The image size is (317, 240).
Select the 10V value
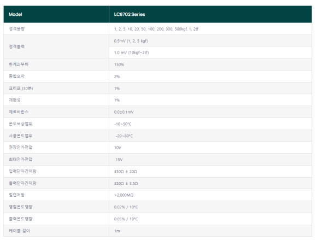click(x=118, y=148)
